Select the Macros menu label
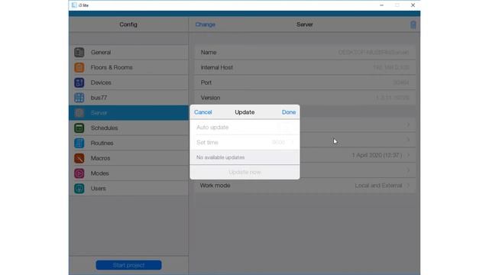Screen dimensions: 489x275 click(100, 158)
